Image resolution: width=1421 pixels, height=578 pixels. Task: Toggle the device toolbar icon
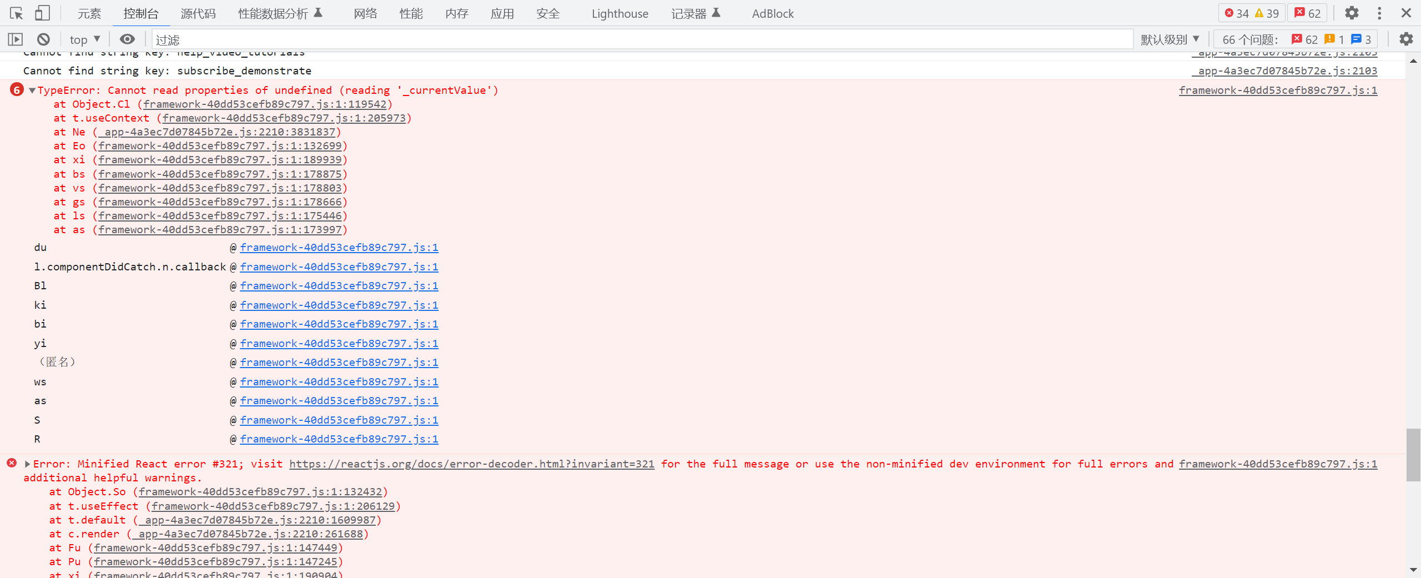[x=42, y=13]
